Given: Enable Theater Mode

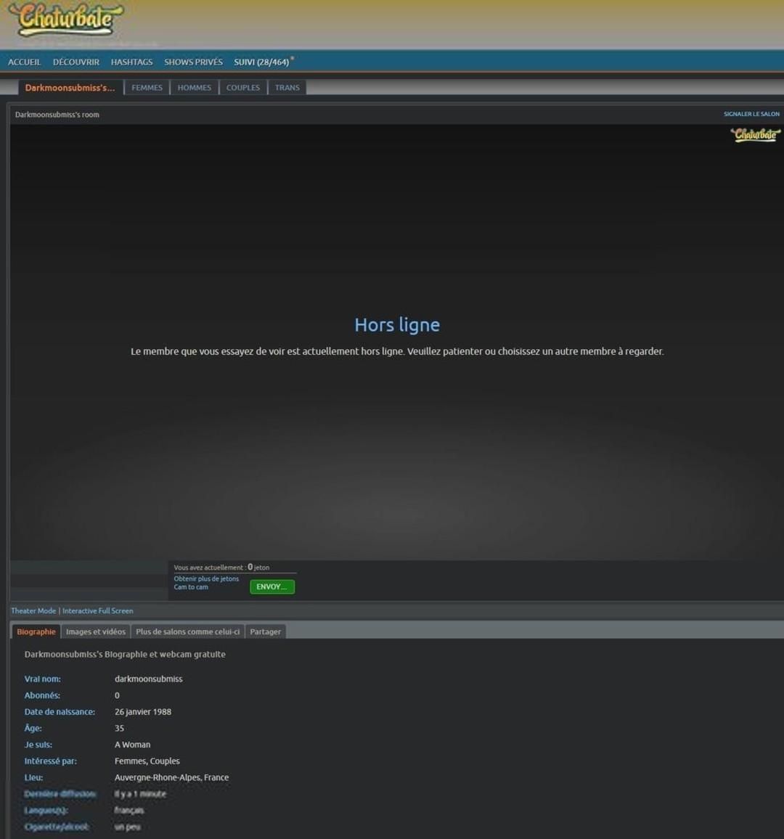Looking at the screenshot, I should tap(33, 611).
